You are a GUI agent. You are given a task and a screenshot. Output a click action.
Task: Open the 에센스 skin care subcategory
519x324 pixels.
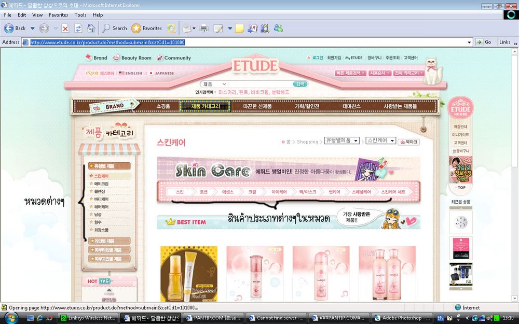(227, 192)
